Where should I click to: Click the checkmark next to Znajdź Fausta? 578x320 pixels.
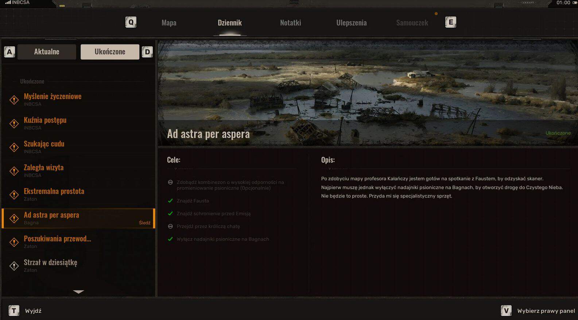tap(170, 201)
